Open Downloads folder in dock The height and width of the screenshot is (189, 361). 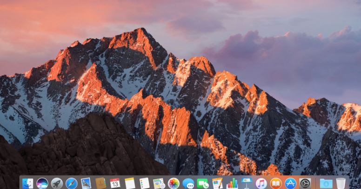coord(326,183)
